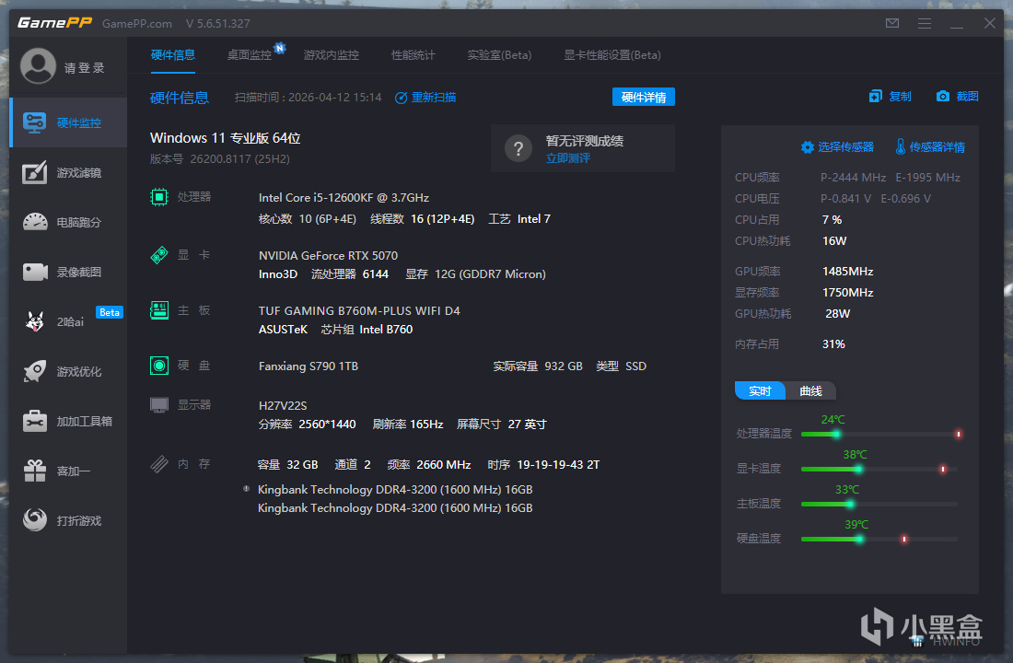Click Windows 11 专业版 64位 text
The image size is (1013, 663).
click(225, 138)
